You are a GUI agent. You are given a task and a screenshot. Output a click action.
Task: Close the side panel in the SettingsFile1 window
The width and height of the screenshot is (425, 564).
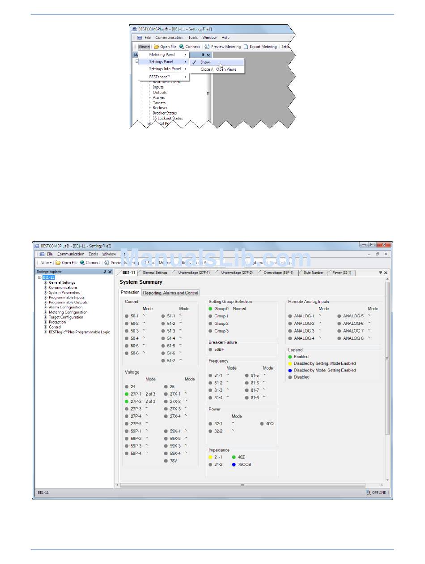click(208, 55)
